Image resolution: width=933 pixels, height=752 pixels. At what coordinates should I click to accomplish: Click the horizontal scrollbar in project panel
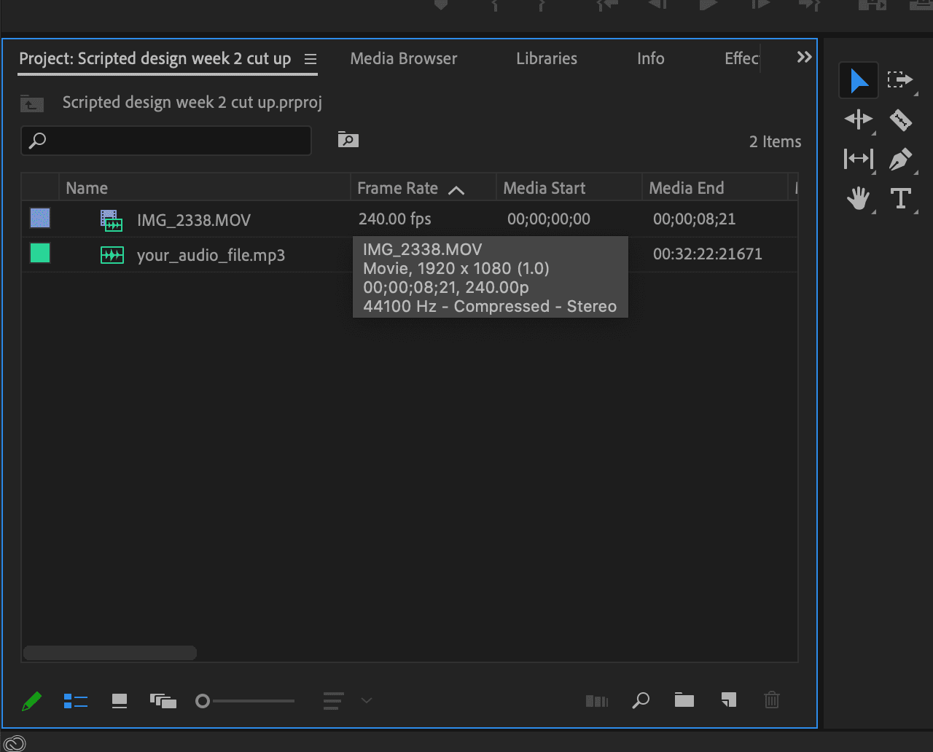click(x=110, y=653)
